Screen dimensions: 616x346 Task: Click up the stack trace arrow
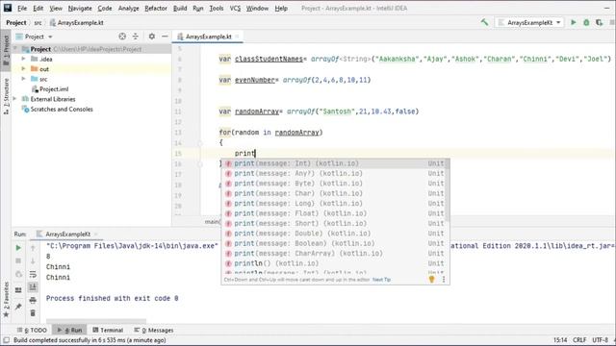pos(33,248)
